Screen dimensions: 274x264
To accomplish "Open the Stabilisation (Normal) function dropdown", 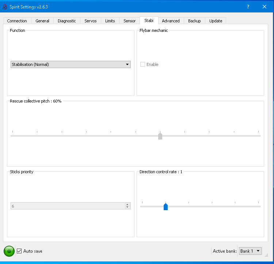I will pyautogui.click(x=71, y=64).
